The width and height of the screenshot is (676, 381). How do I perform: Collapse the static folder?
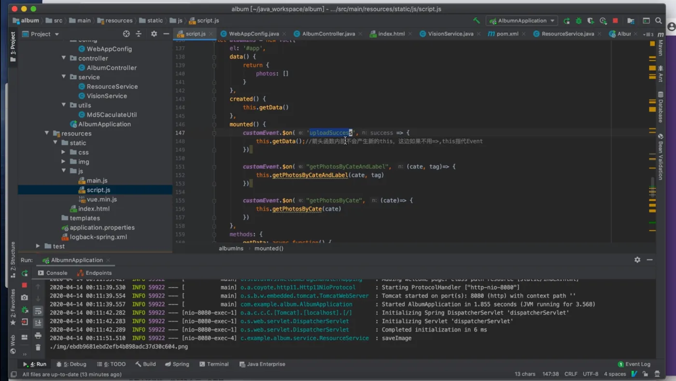(x=56, y=143)
